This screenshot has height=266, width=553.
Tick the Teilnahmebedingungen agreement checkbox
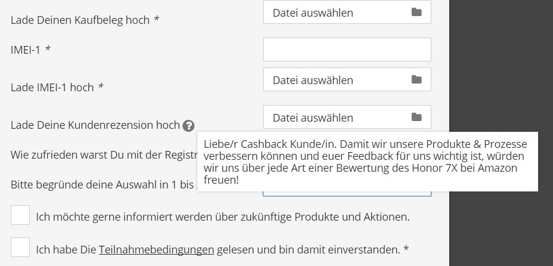coord(20,248)
